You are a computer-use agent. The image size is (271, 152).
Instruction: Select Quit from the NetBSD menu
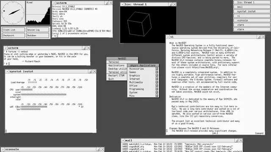pyautogui.click(x=117, y=79)
